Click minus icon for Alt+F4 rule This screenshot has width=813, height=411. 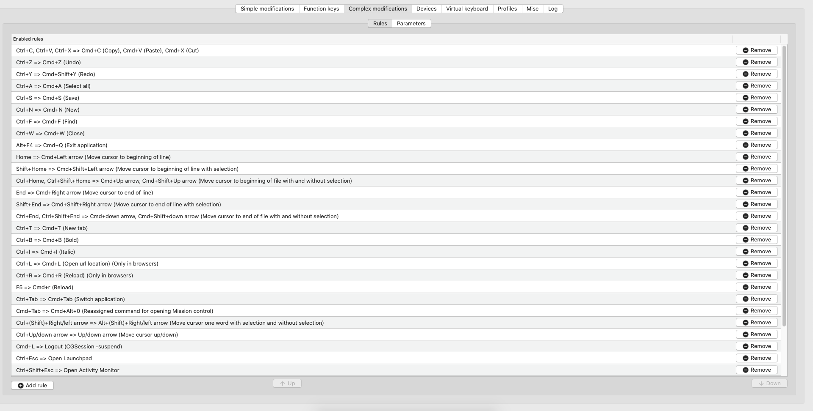(x=745, y=145)
